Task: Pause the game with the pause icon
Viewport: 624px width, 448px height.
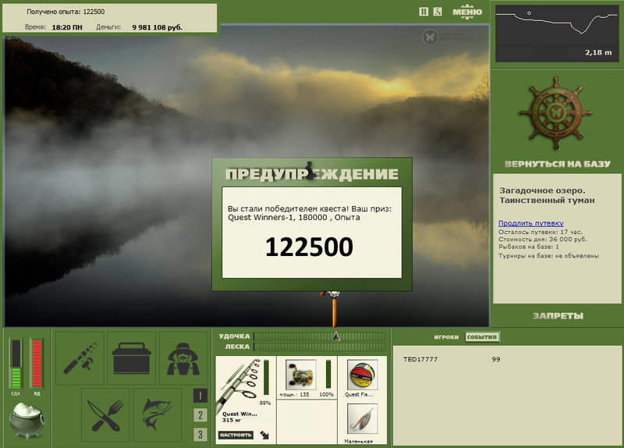Action: (x=424, y=12)
